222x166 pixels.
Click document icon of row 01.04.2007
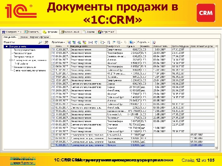click(x=53, y=56)
